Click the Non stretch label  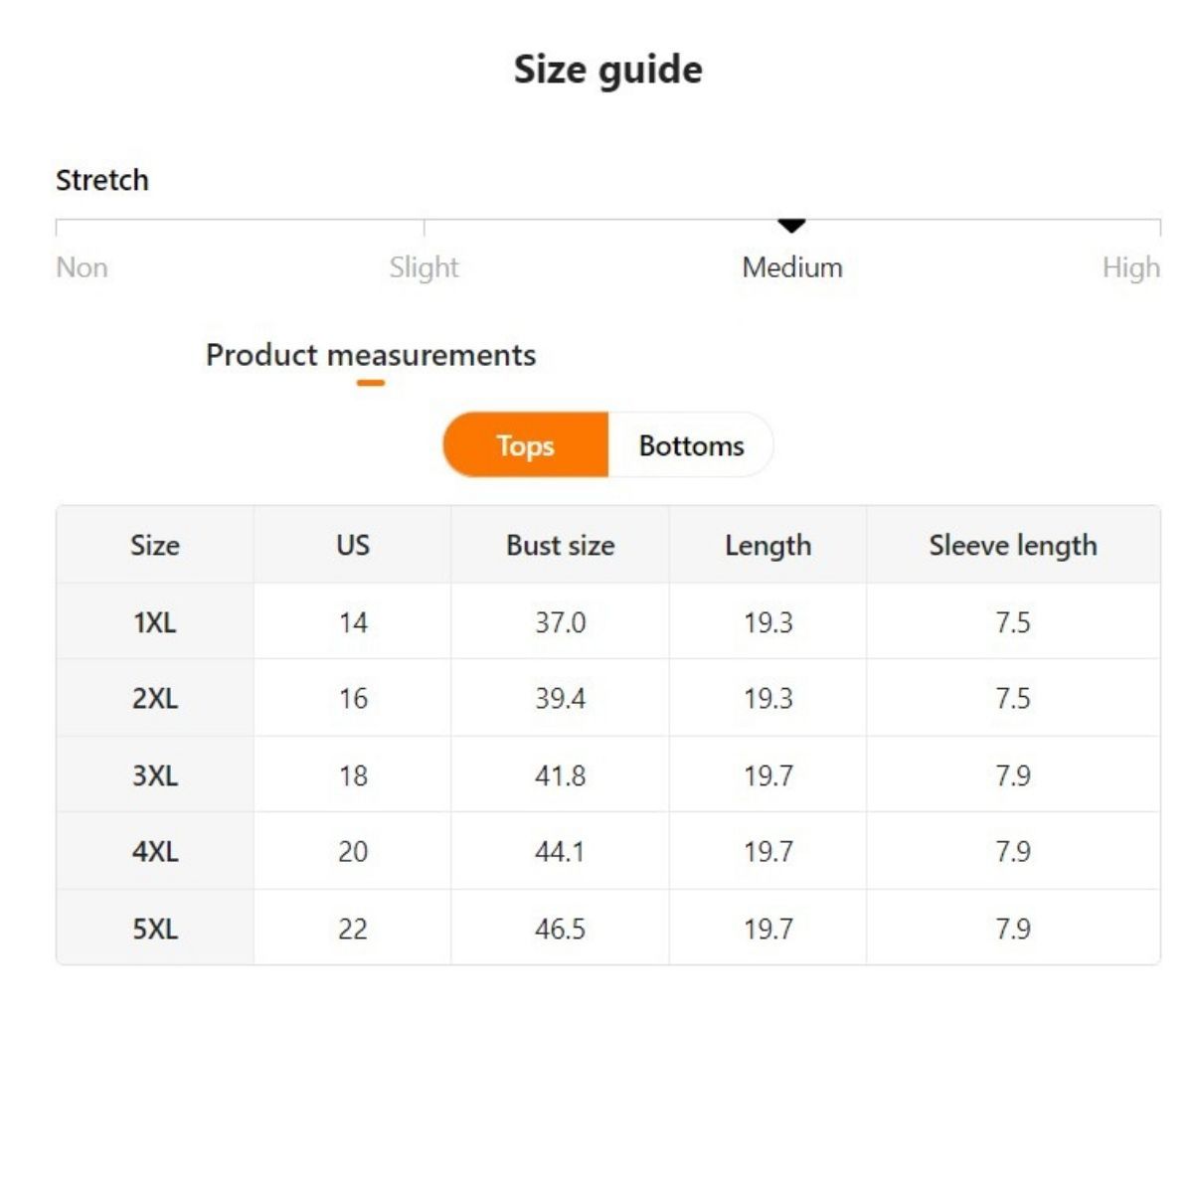(82, 267)
